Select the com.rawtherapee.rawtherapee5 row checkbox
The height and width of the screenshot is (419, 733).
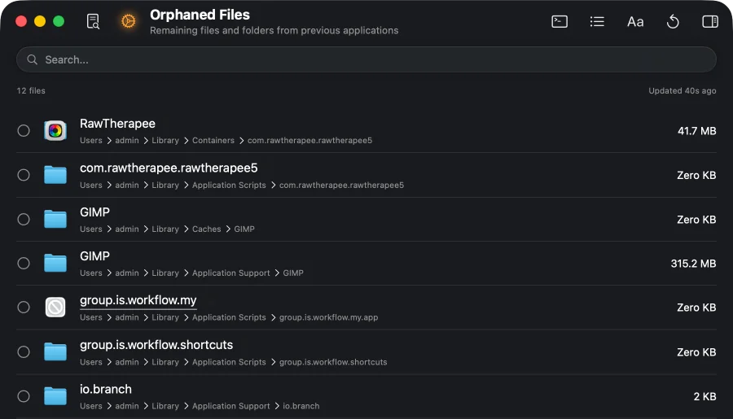(24, 175)
